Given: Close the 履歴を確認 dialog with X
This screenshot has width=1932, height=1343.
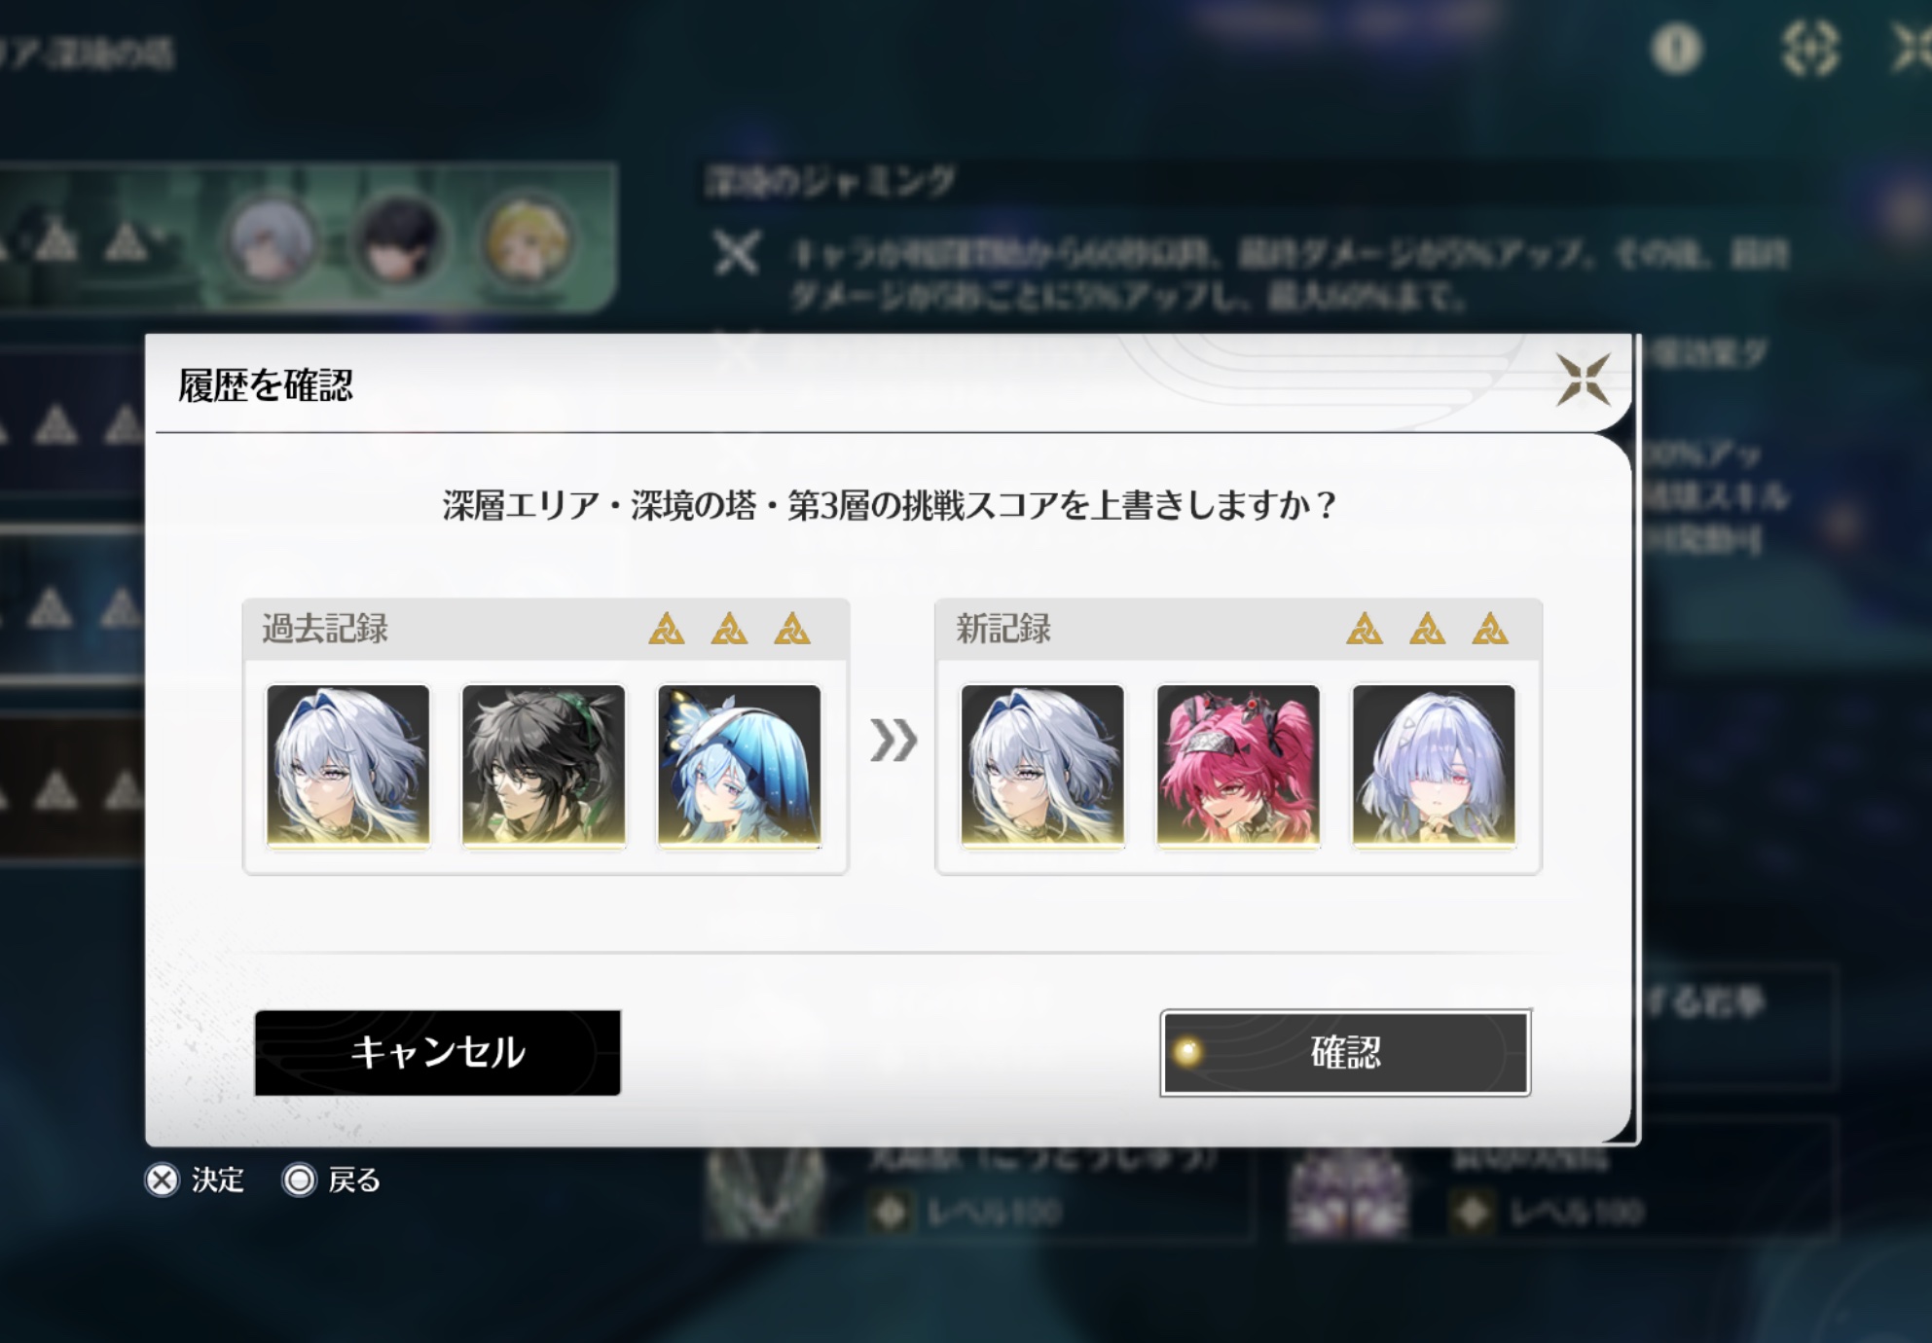Looking at the screenshot, I should [1583, 380].
